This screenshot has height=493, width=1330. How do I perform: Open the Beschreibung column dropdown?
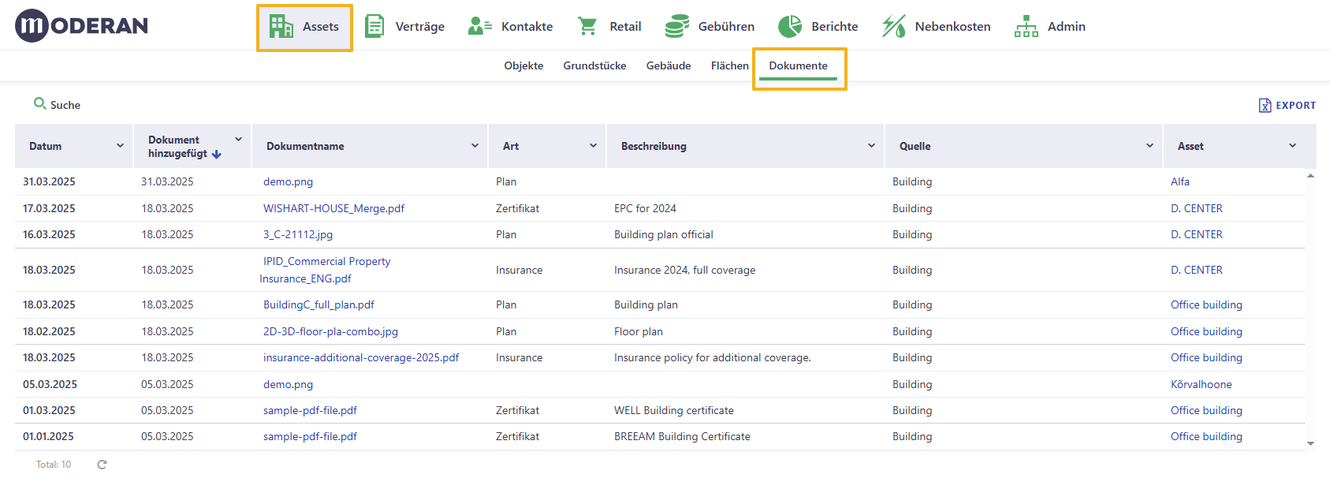pos(871,146)
